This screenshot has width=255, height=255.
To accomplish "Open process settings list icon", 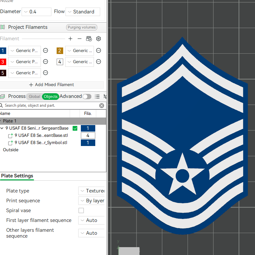I will (97, 97).
